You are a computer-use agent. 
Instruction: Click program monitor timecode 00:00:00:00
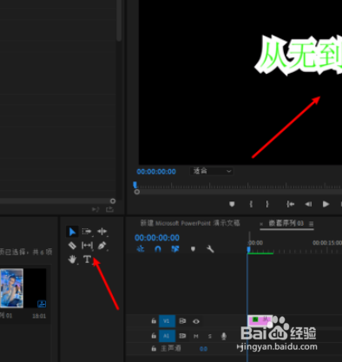[156, 172]
